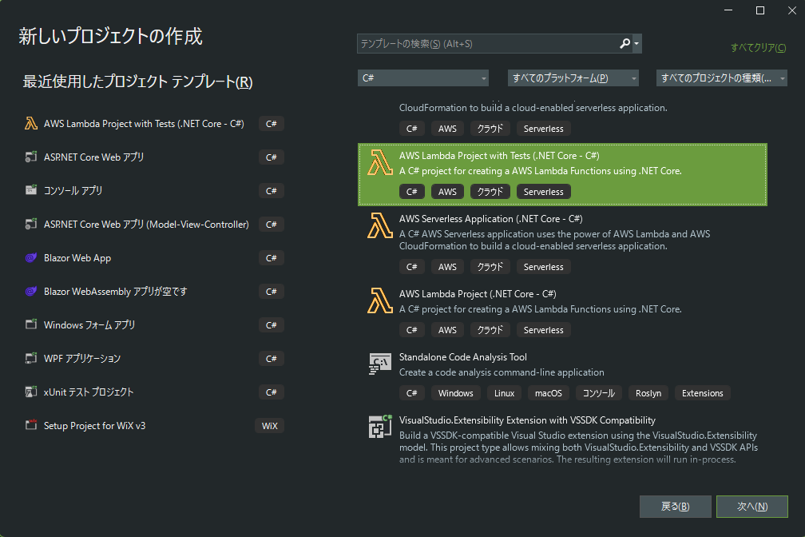Screen dimensions: 805x537
Task: Select コンソール アプリ recent template
Action: pyautogui.click(x=154, y=191)
